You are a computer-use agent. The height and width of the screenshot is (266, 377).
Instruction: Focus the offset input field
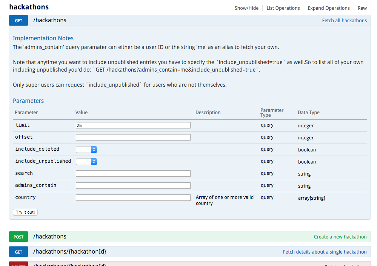coord(133,138)
